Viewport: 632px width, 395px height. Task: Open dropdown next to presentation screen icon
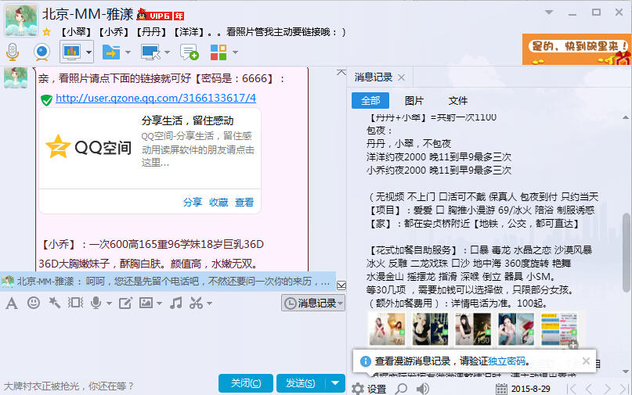click(88, 52)
